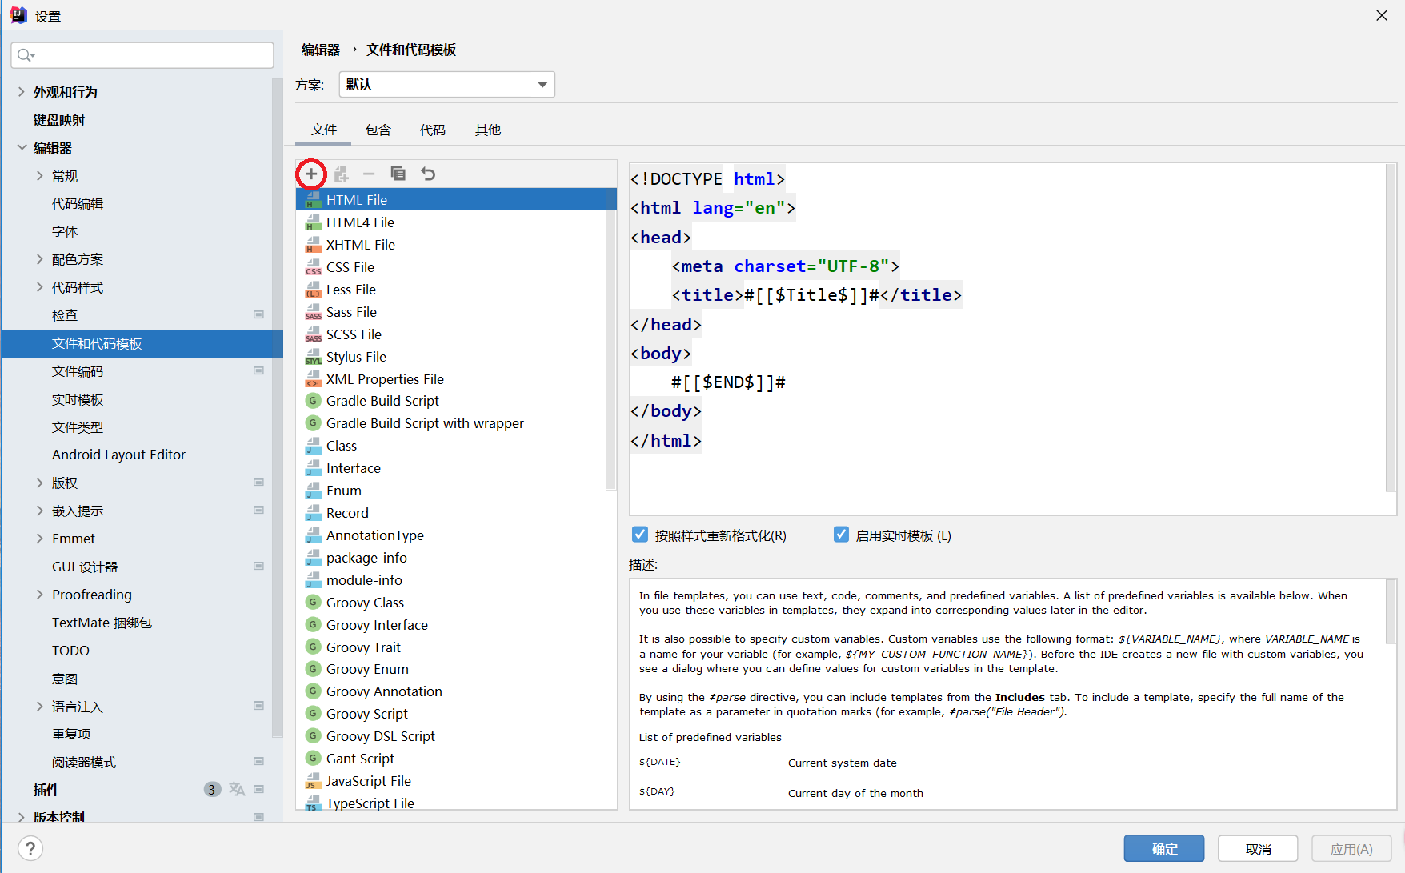Disable 启用实时模板 checkbox
Image resolution: width=1405 pixels, height=873 pixels.
(x=841, y=534)
